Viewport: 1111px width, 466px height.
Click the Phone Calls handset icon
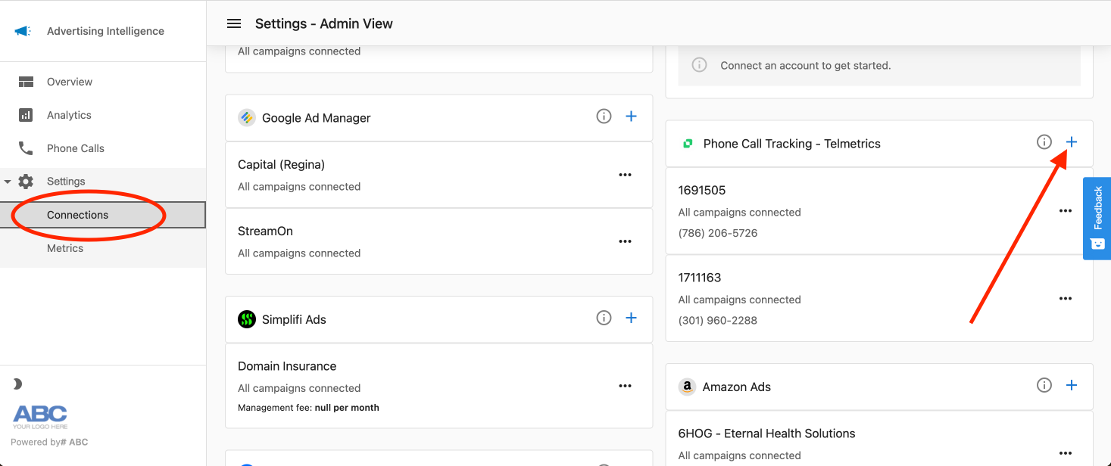[x=26, y=148]
